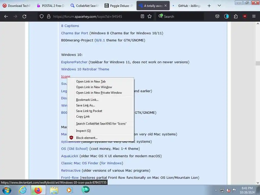The width and height of the screenshot is (260, 195).
Task: Search CollabNet SearXNG for "Icons"
Action: [101, 124]
